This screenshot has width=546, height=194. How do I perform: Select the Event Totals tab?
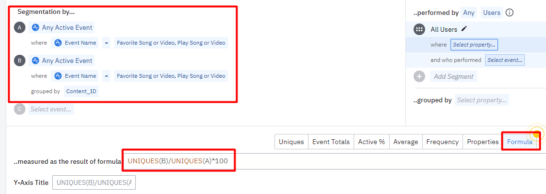tap(331, 142)
